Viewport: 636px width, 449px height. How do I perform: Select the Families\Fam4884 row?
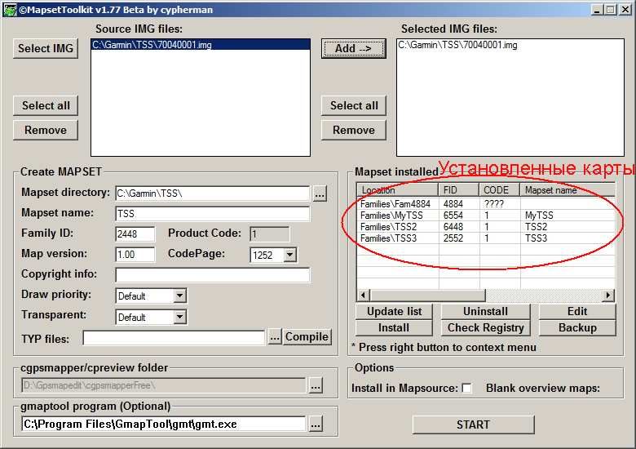coord(486,204)
